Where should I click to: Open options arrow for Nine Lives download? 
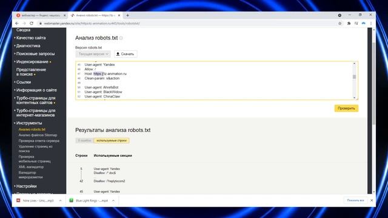pyautogui.click(x=61, y=200)
